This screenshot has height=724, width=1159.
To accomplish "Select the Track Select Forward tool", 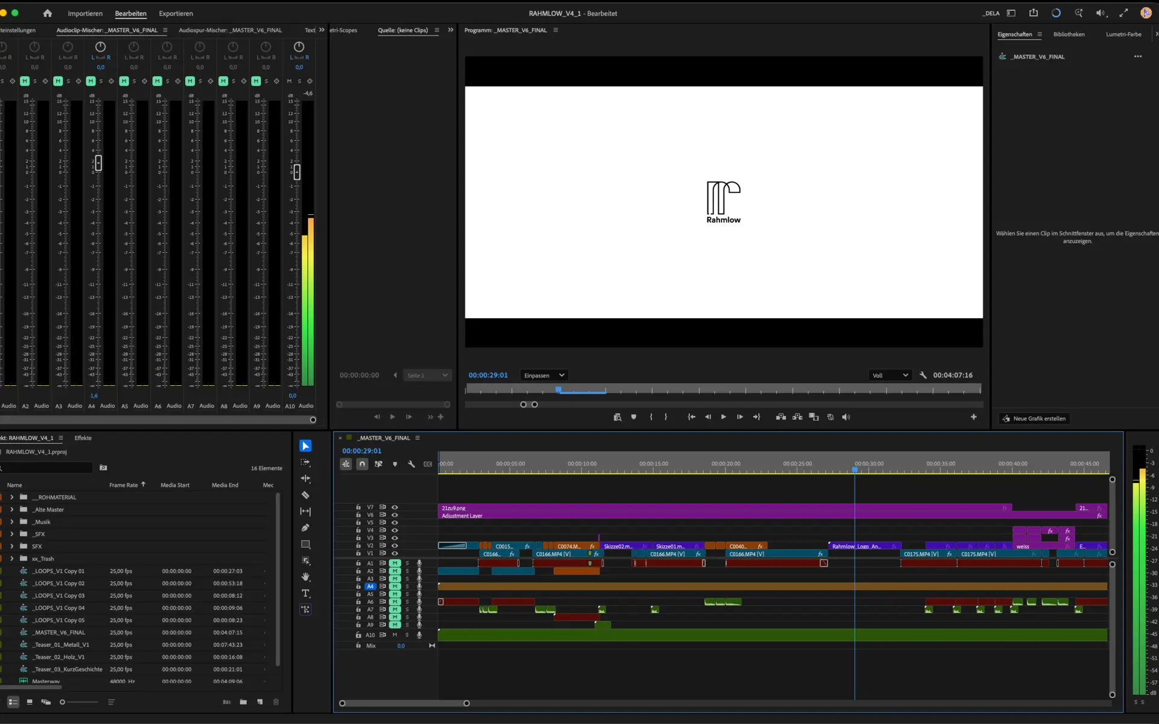I will pos(305,463).
